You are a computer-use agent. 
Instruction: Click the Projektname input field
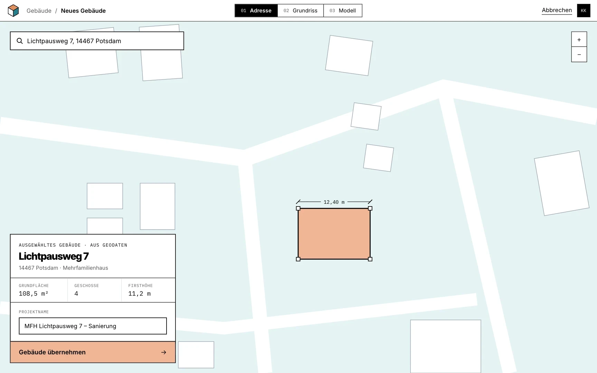93,326
